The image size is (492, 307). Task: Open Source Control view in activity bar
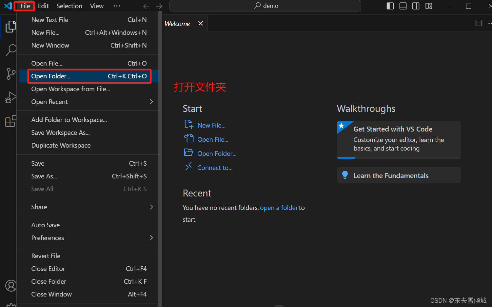[x=10, y=73]
